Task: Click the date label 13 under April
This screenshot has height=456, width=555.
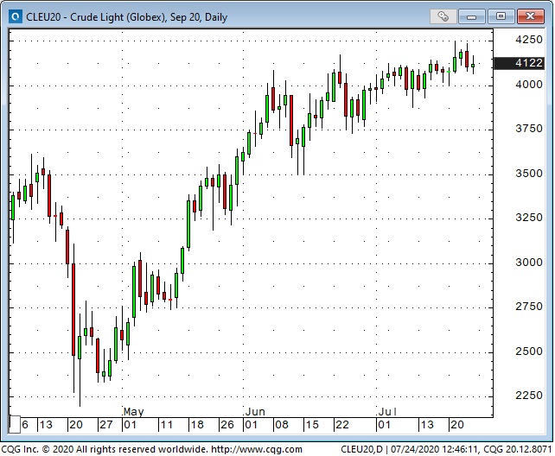Action: point(46,425)
